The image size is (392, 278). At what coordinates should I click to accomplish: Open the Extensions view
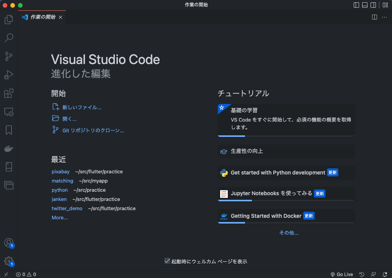(8, 93)
